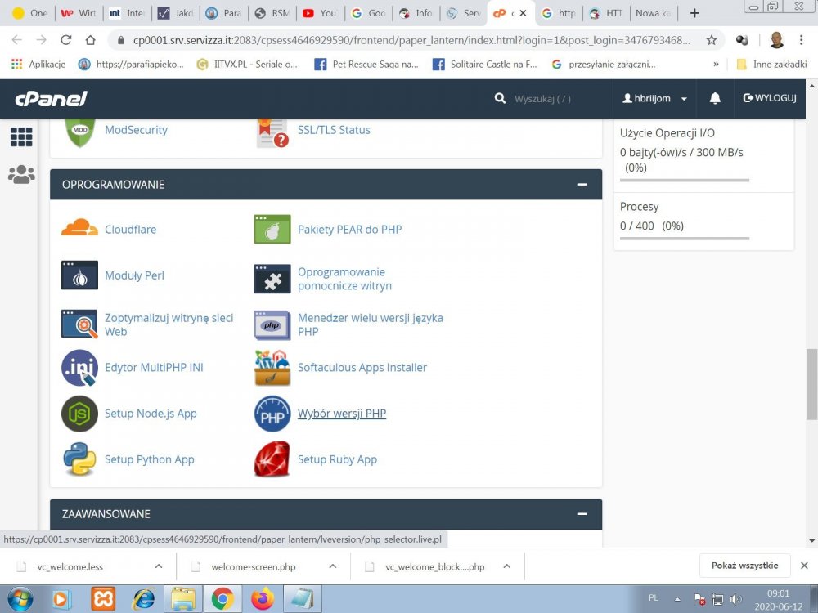Open the Windows Start menu
This screenshot has width=818, height=613.
[20, 599]
